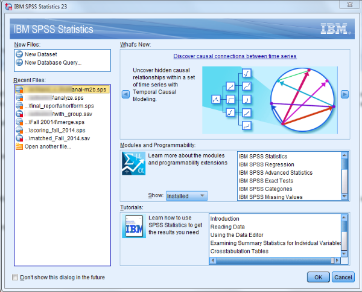The image size is (362, 292).
Task: Open Discover causal connections between time series link
Action: [235, 56]
